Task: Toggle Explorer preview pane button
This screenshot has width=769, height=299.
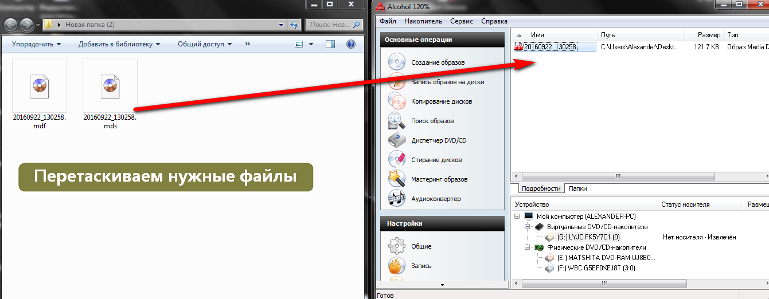Action: (x=330, y=44)
